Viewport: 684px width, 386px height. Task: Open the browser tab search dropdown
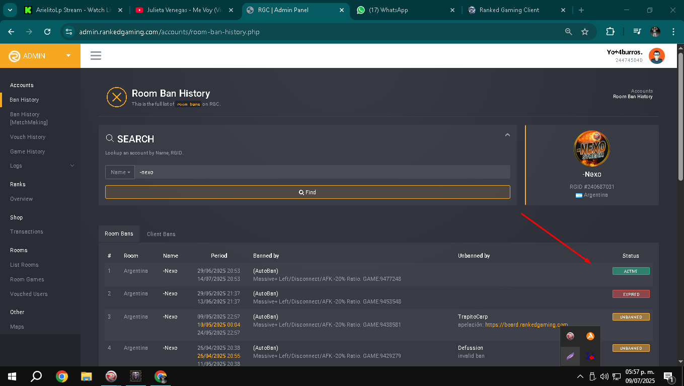tap(10, 10)
